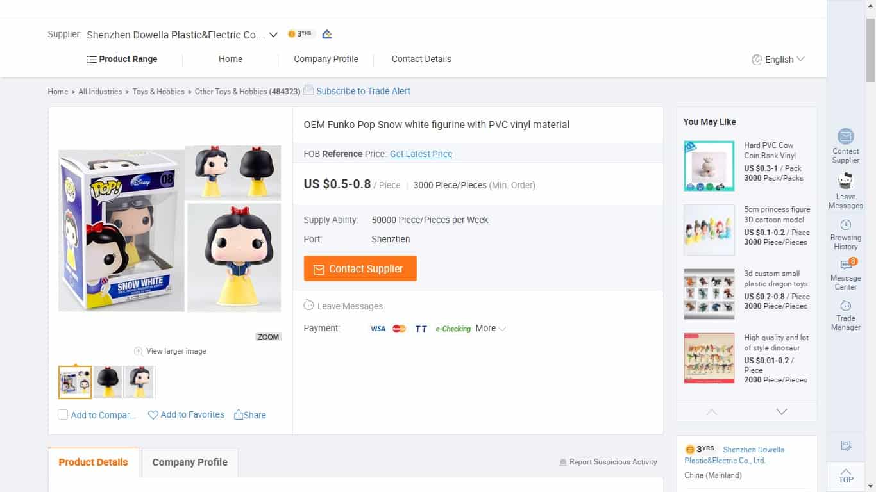Click Leave Messages text under Contact button
Image resolution: width=876 pixels, height=492 pixels.
tap(350, 306)
